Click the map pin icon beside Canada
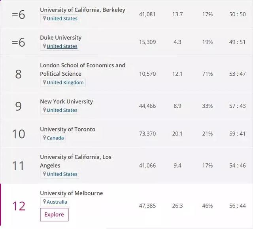 click(45, 138)
